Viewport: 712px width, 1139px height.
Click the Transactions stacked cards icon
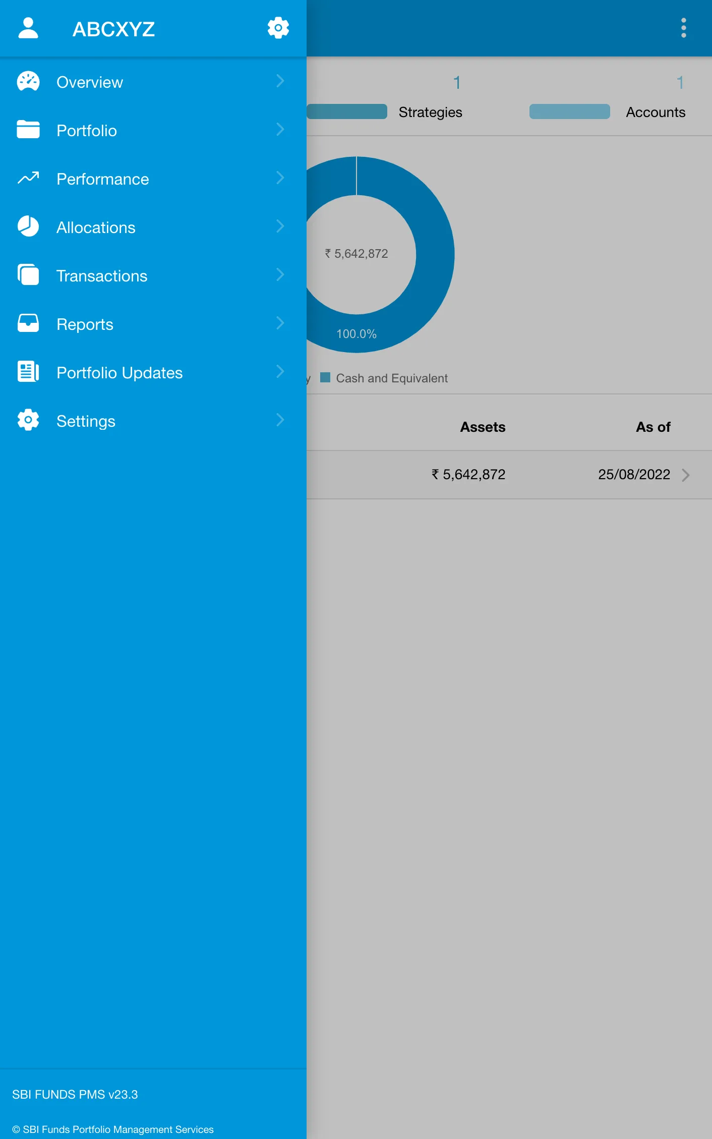click(x=28, y=274)
